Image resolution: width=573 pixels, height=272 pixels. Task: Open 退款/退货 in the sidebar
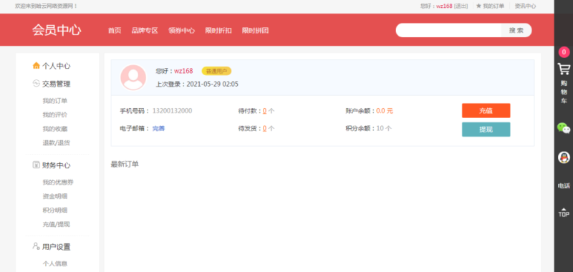click(x=57, y=142)
